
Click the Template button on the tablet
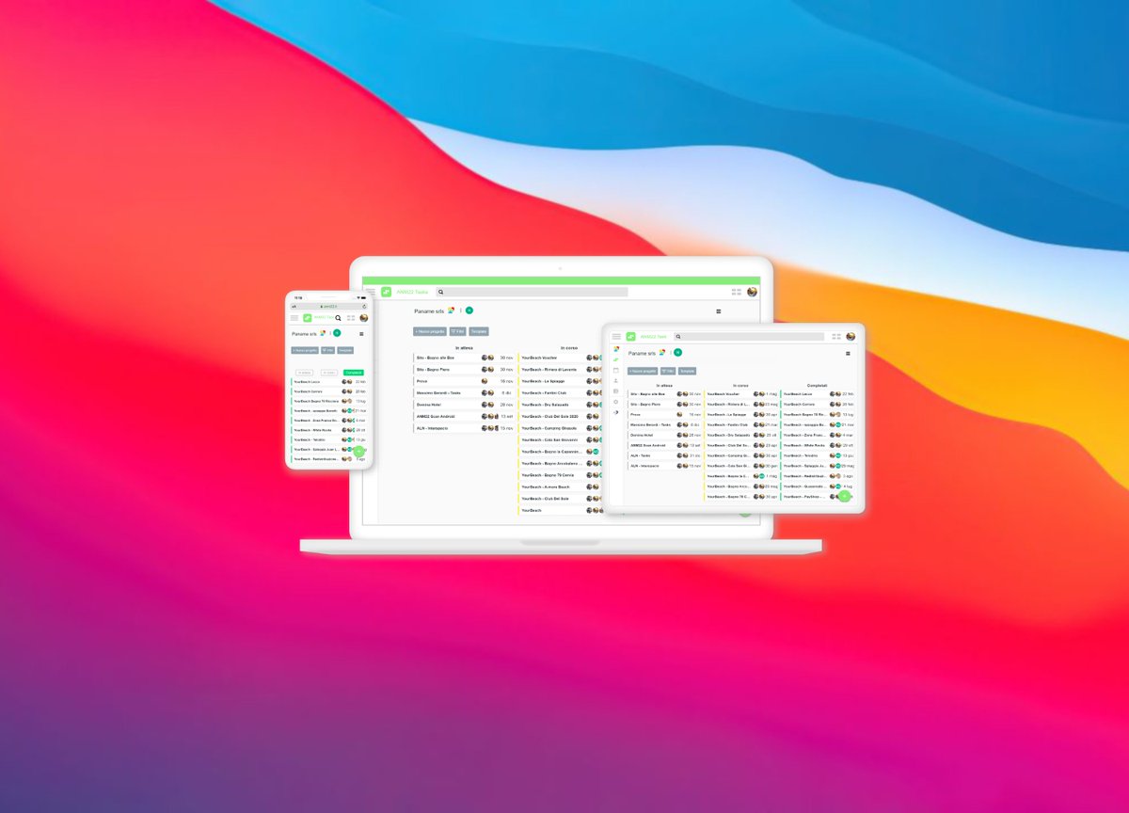[687, 371]
